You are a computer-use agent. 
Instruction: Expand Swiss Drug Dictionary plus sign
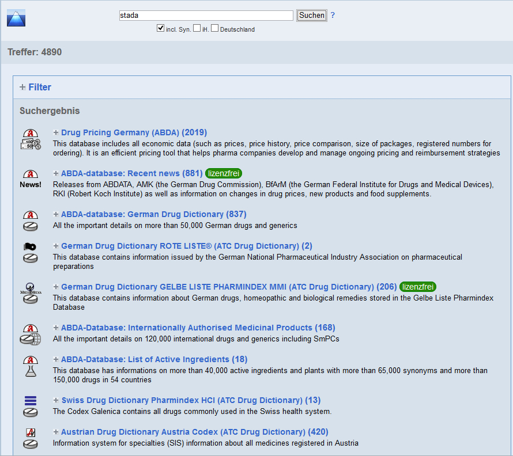pyautogui.click(x=56, y=400)
